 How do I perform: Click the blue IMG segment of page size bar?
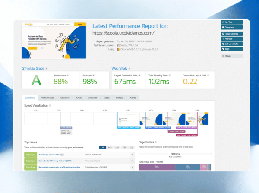(x=187, y=167)
